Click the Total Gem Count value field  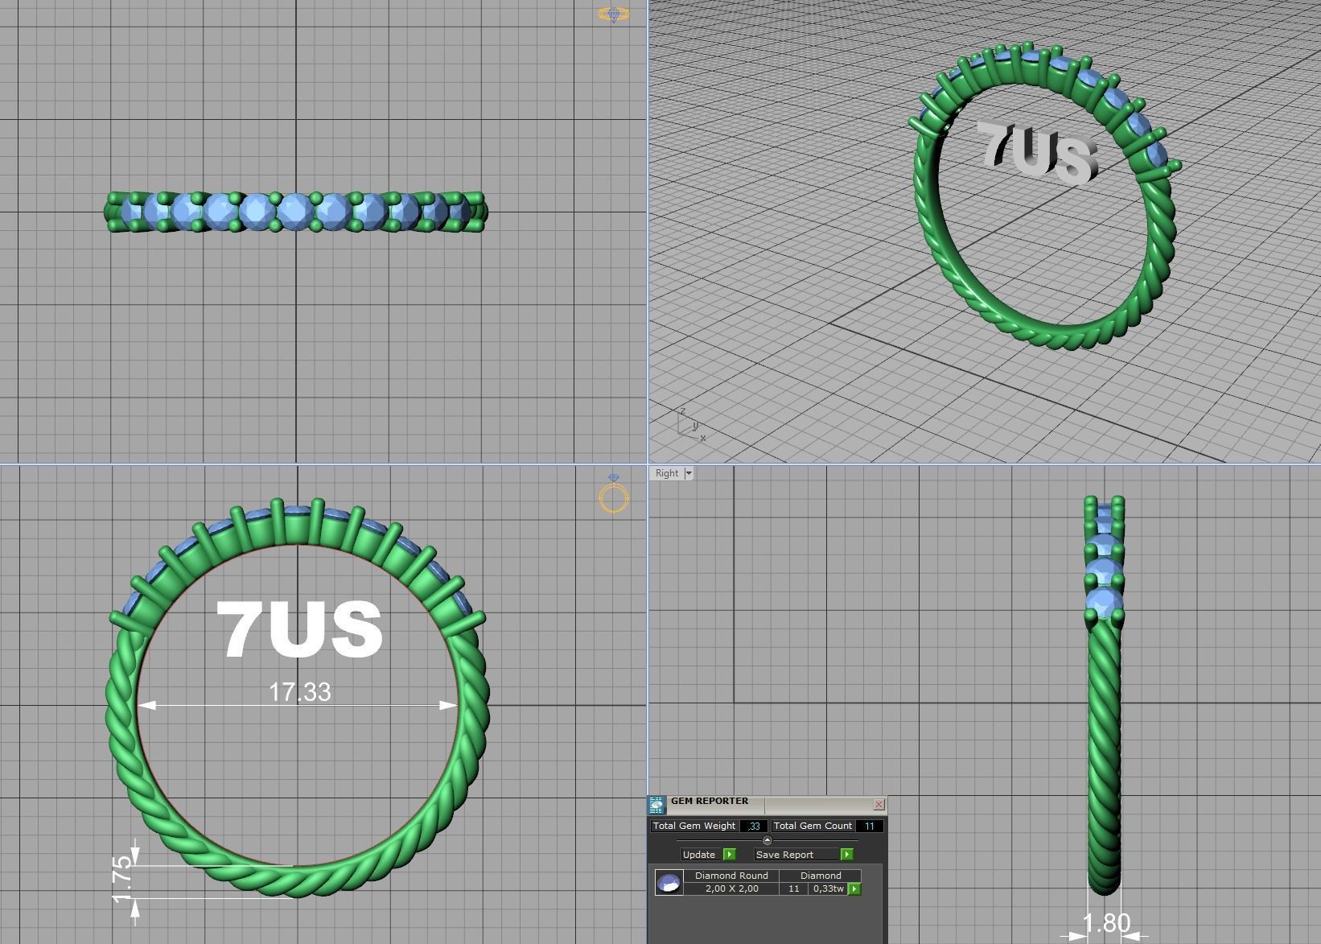(x=870, y=826)
